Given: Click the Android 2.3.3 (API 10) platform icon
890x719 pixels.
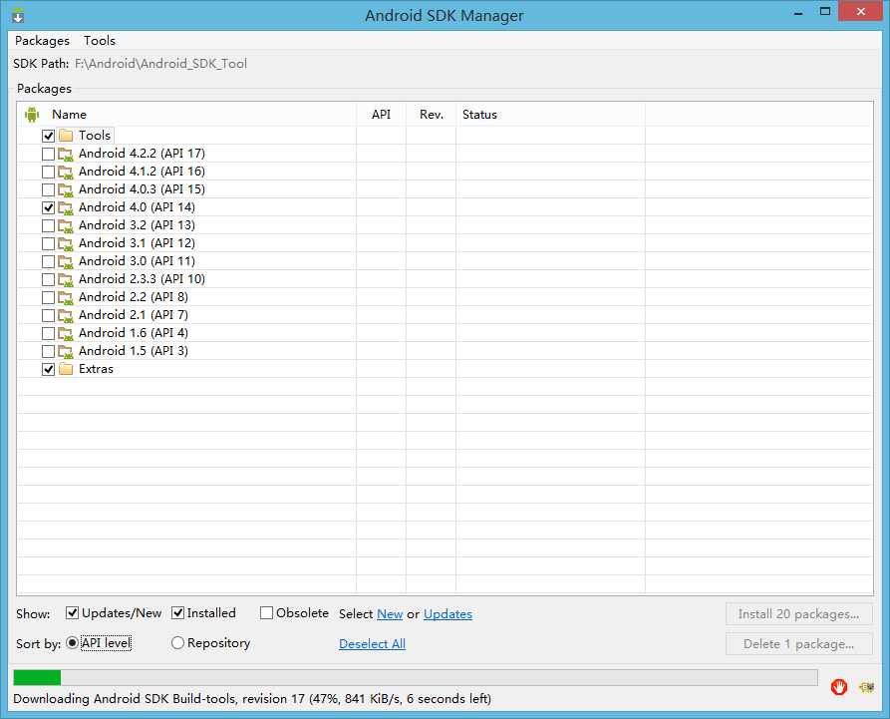Looking at the screenshot, I should 66,279.
